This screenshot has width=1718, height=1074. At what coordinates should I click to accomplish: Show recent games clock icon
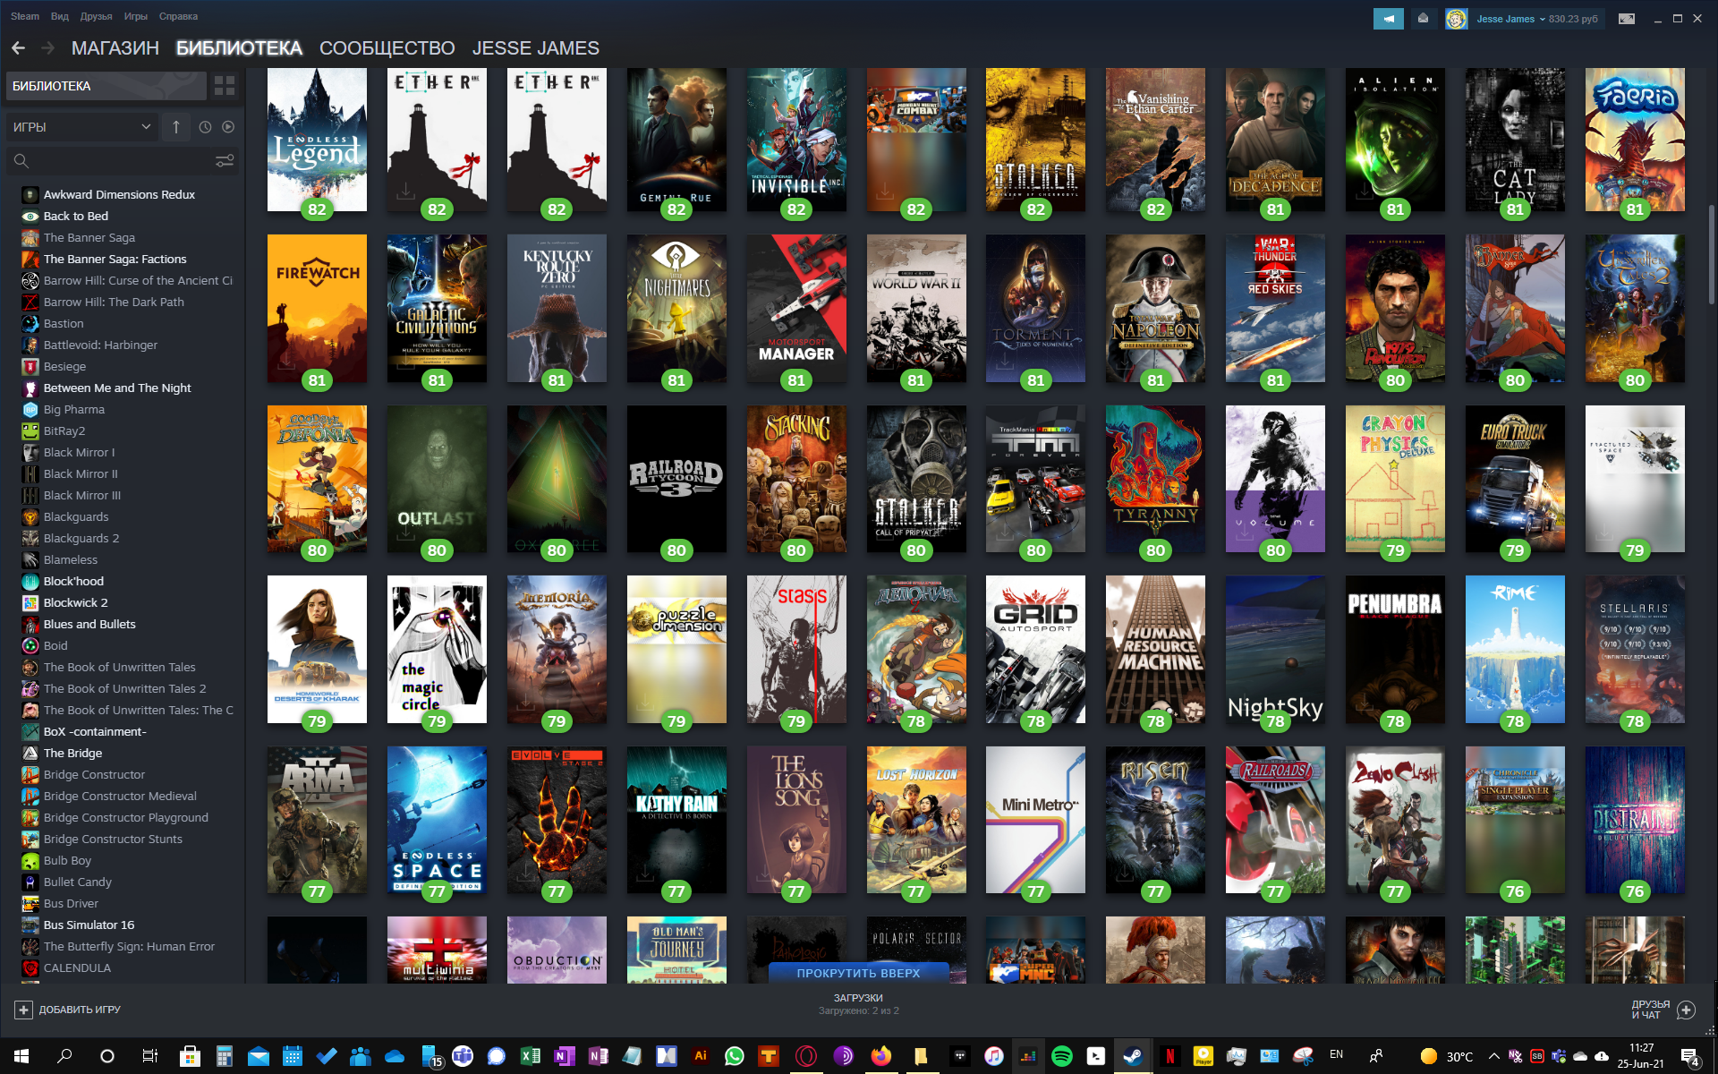click(205, 127)
